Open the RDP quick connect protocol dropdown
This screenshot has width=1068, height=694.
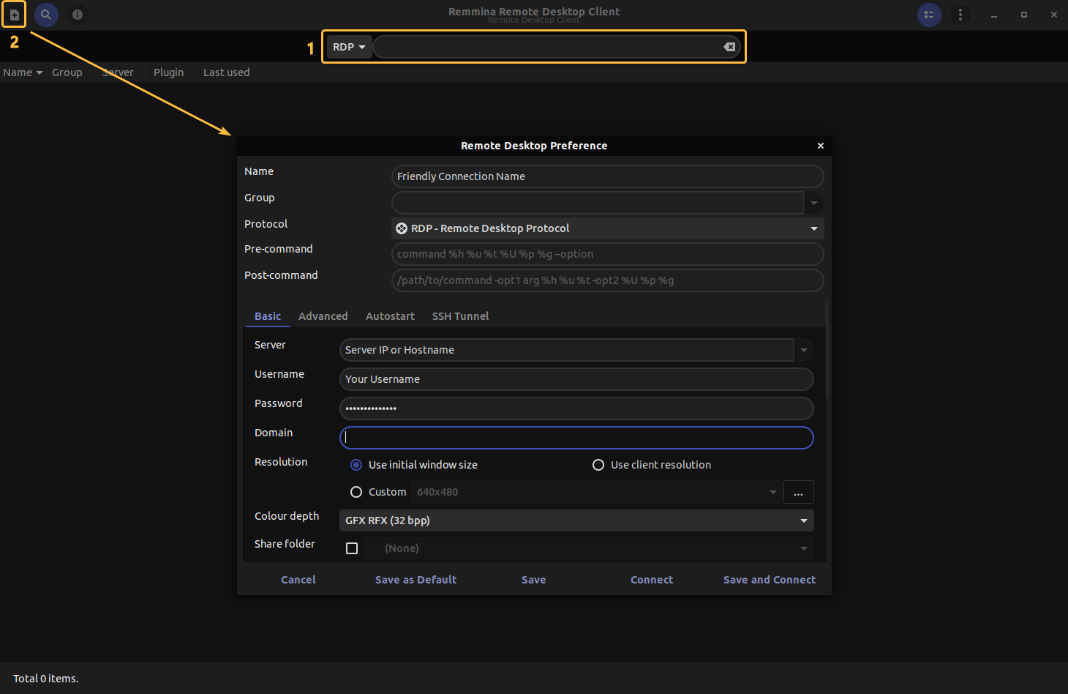349,47
